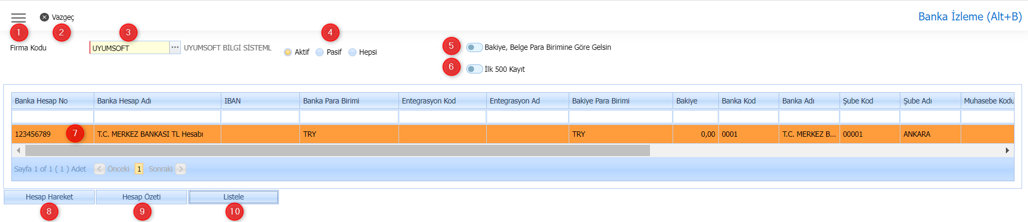
Task: Toggle Bakiye, Belge Para Birimine Göre Gelsin
Action: (474, 47)
